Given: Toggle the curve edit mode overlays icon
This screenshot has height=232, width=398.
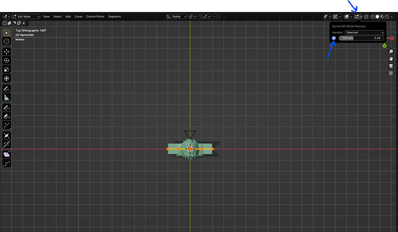Looking at the screenshot, I should pos(356,17).
